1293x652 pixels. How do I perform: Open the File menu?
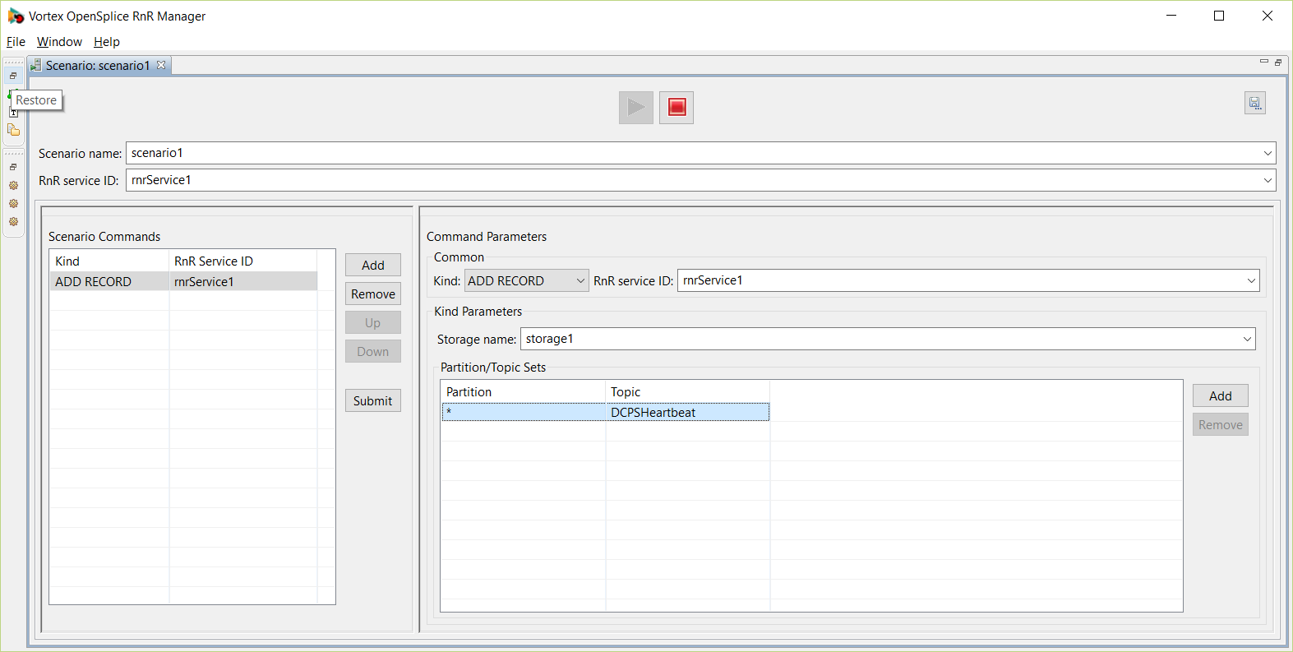point(16,42)
